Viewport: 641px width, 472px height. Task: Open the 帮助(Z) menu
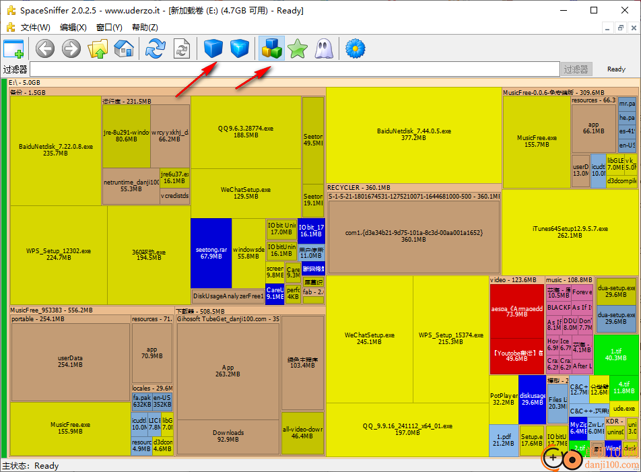tap(145, 28)
